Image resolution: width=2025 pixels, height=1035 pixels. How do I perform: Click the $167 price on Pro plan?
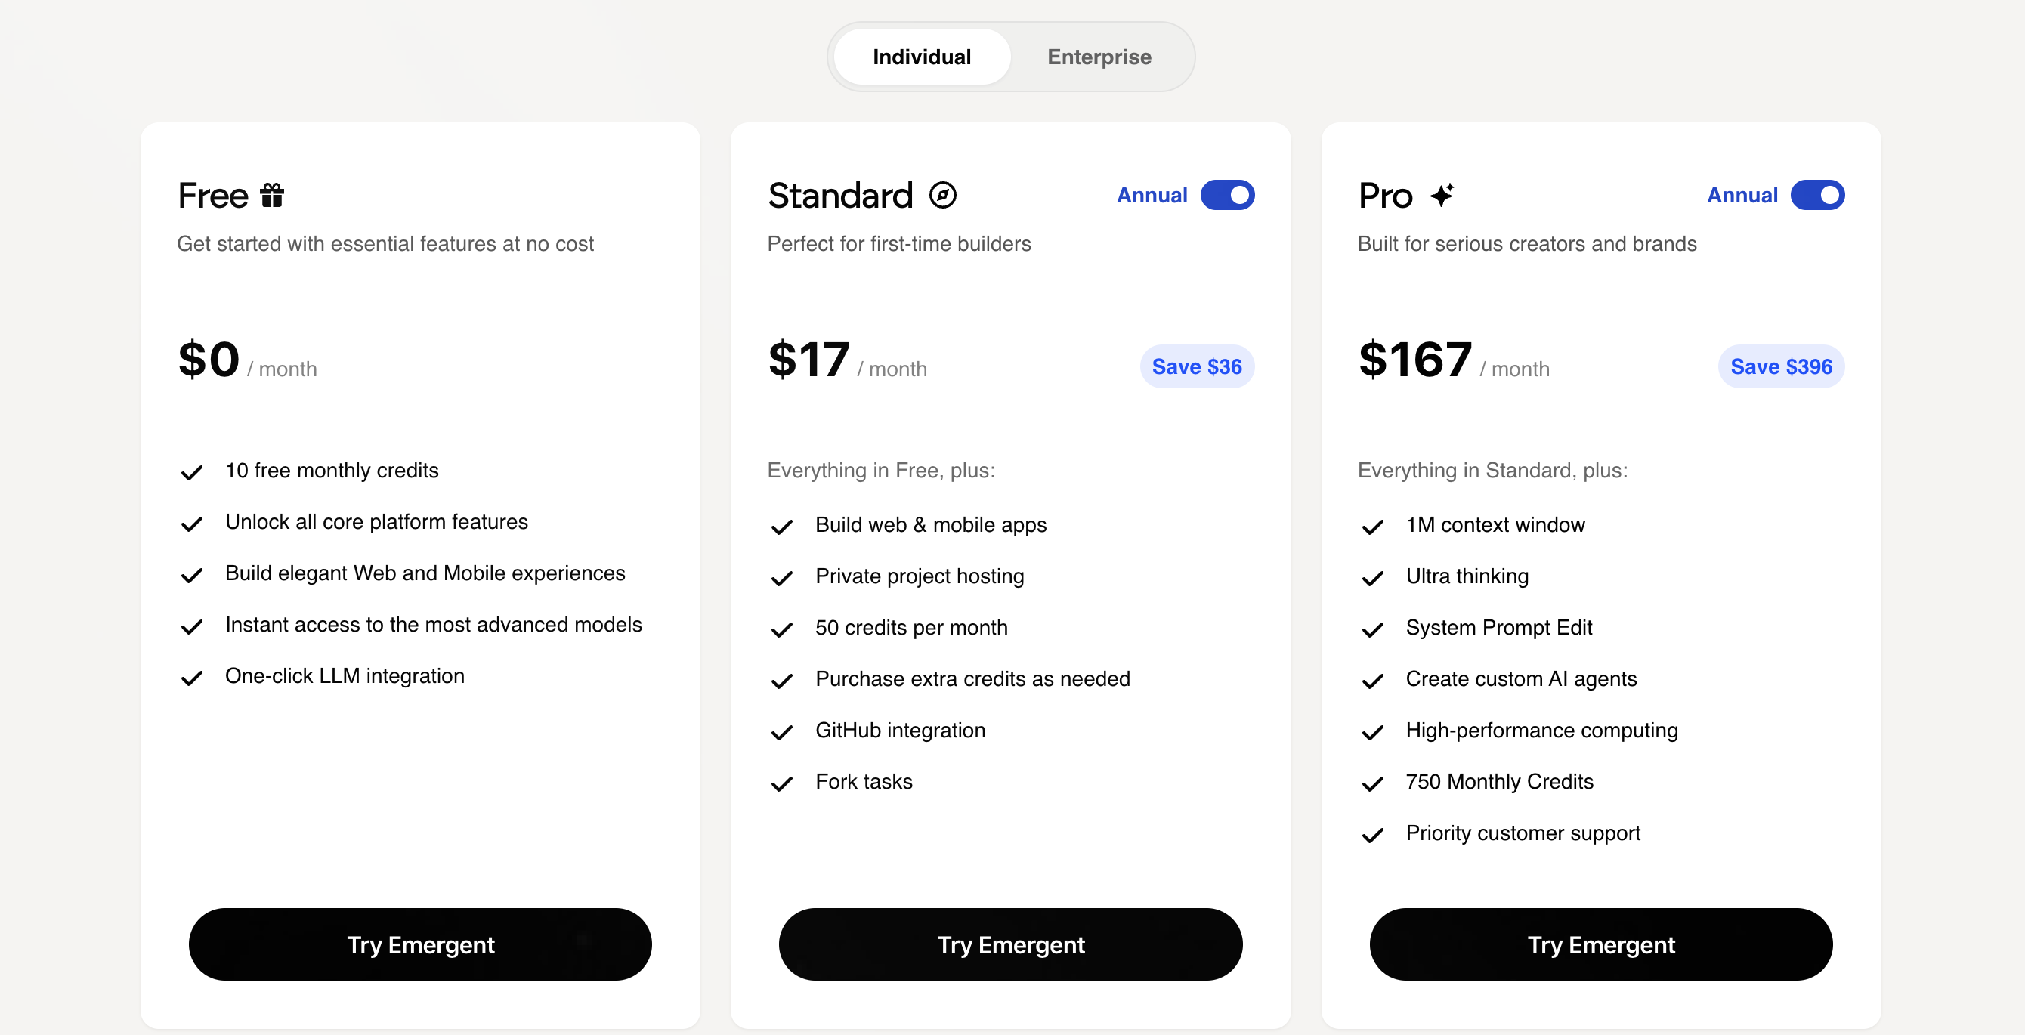1415,360
